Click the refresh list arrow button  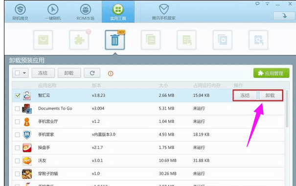(x=92, y=73)
